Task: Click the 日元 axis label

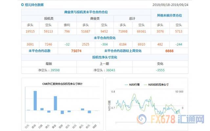Action: [x=27, y=126]
